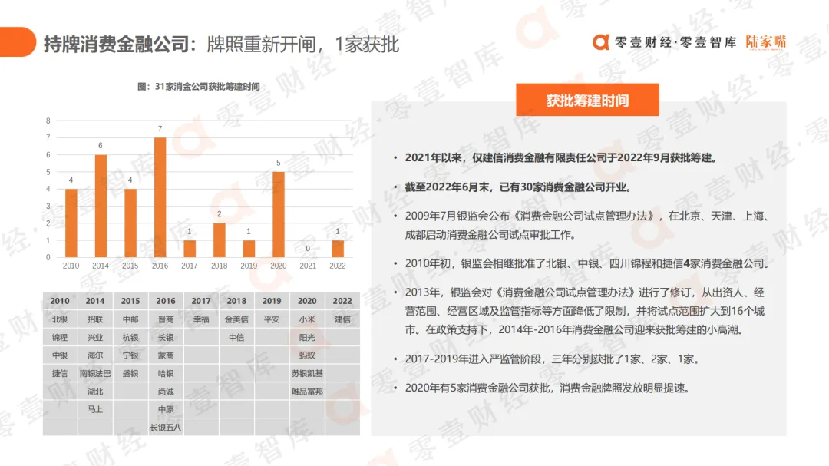Image resolution: width=829 pixels, height=466 pixels.
Task: Click the 2010 bar in the chart
Action: coord(71,223)
